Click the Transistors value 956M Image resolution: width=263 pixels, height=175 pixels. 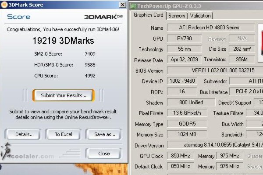point(242,59)
